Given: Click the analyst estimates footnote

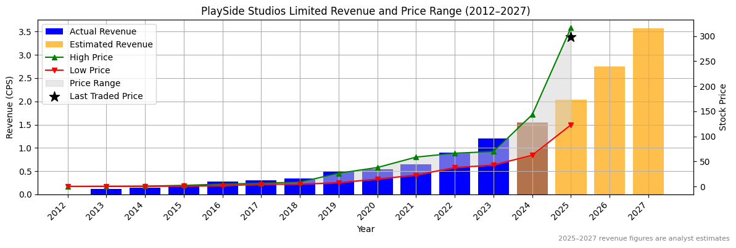Looking at the screenshot, I should pyautogui.click(x=644, y=238).
